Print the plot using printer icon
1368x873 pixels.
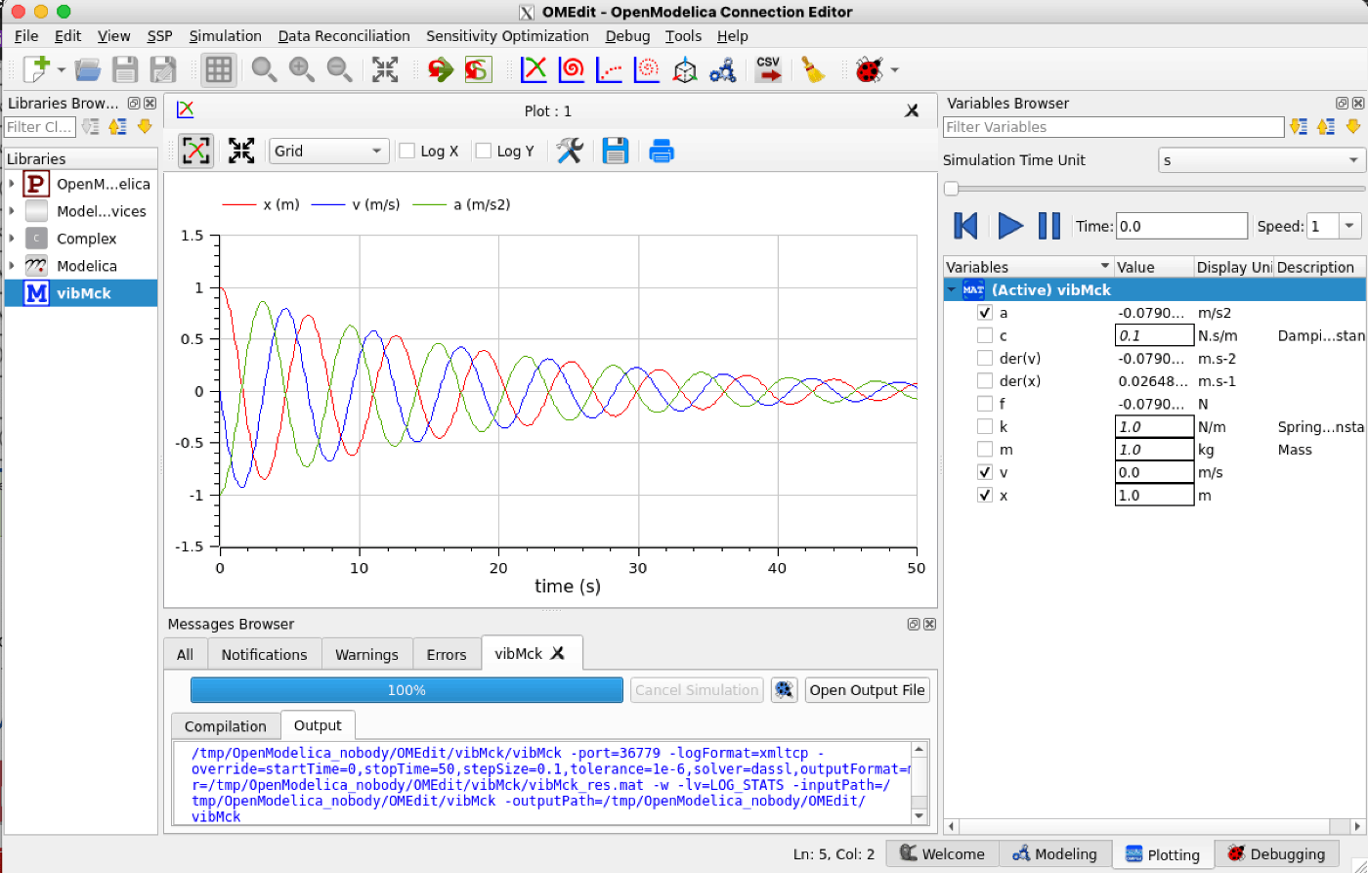coord(662,151)
